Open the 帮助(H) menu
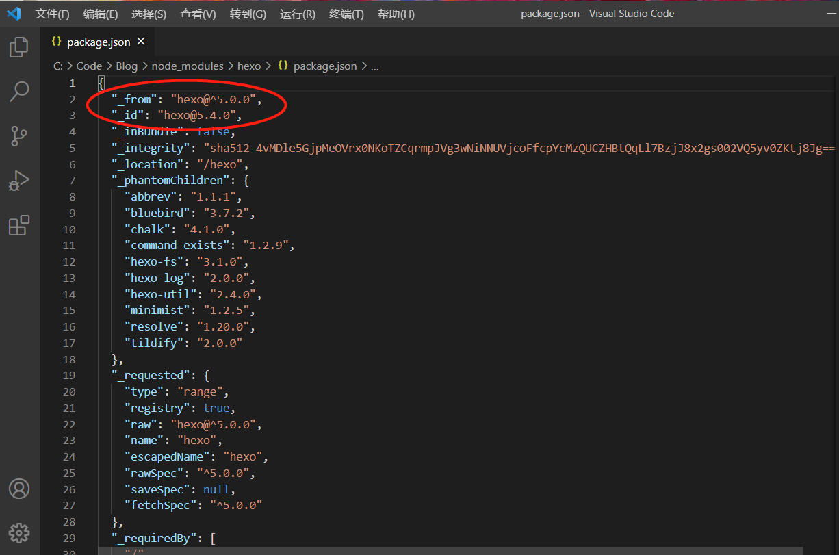The image size is (839, 555). click(396, 14)
